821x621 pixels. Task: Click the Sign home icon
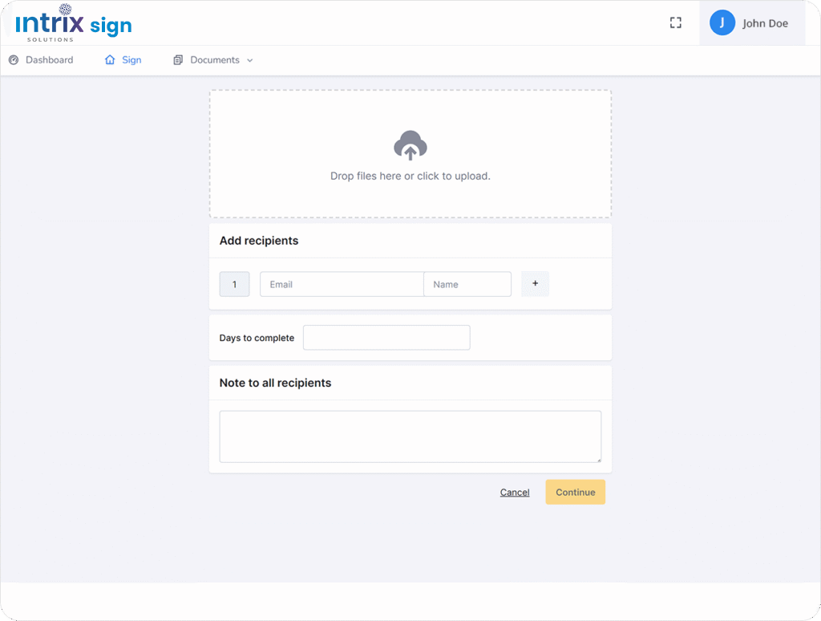coord(110,60)
